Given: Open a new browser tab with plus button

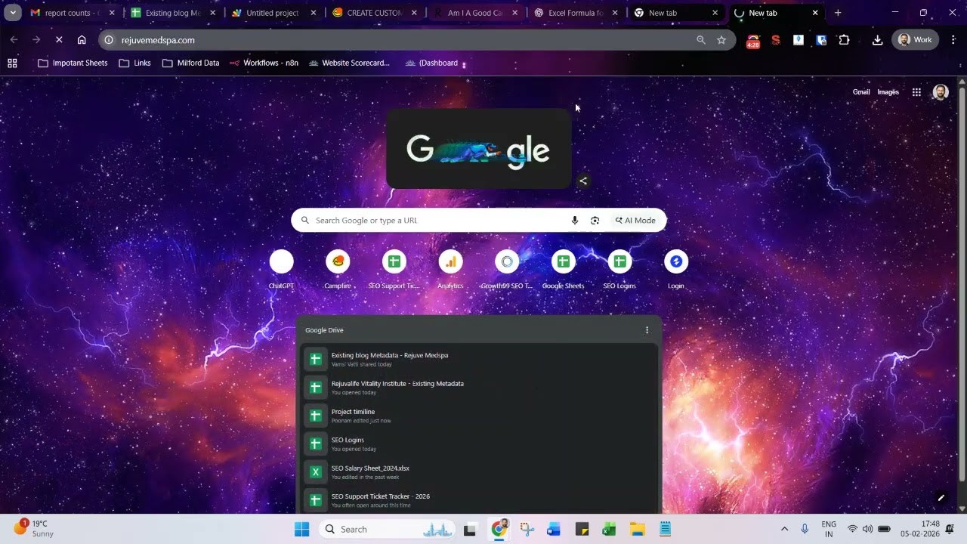Looking at the screenshot, I should 838,13.
